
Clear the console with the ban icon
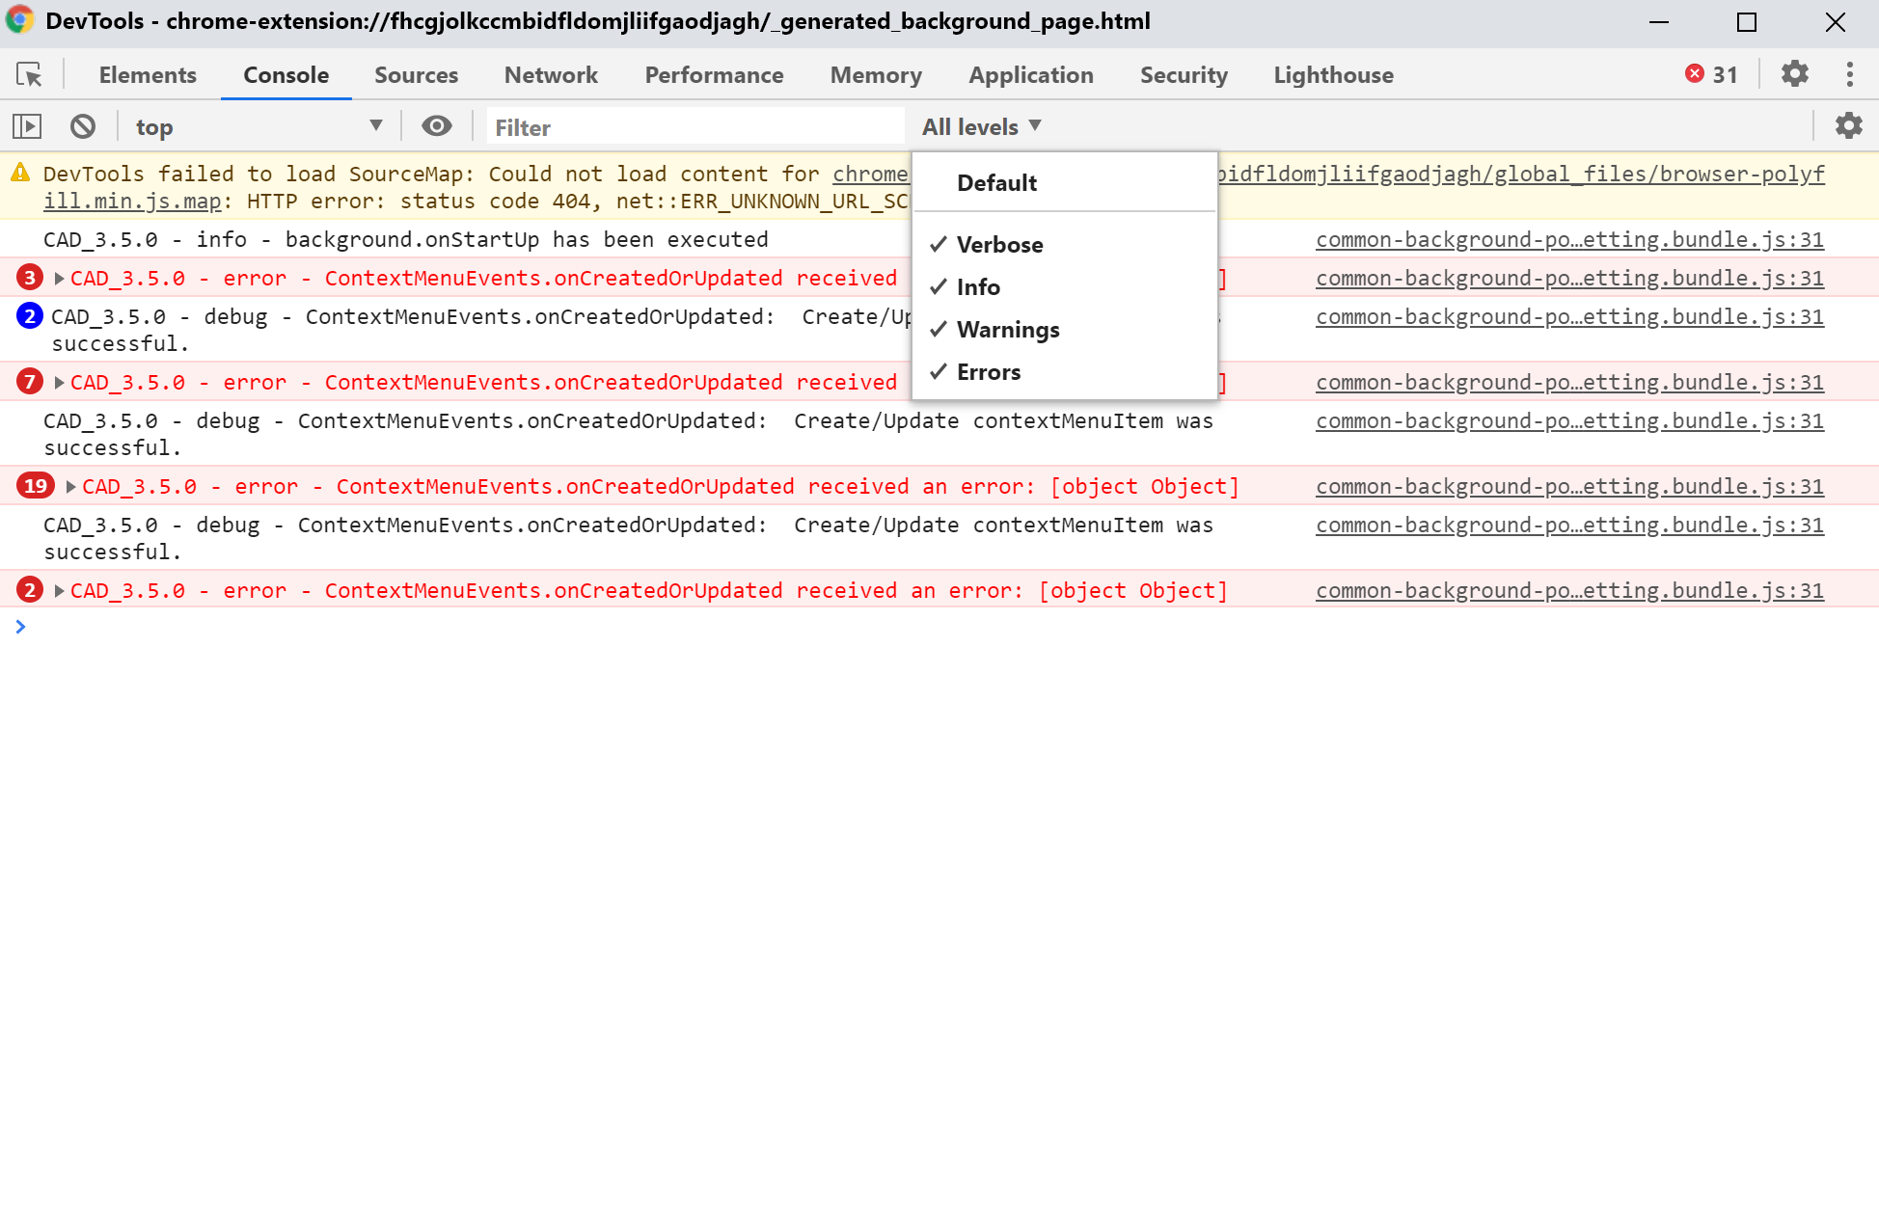coord(83,126)
